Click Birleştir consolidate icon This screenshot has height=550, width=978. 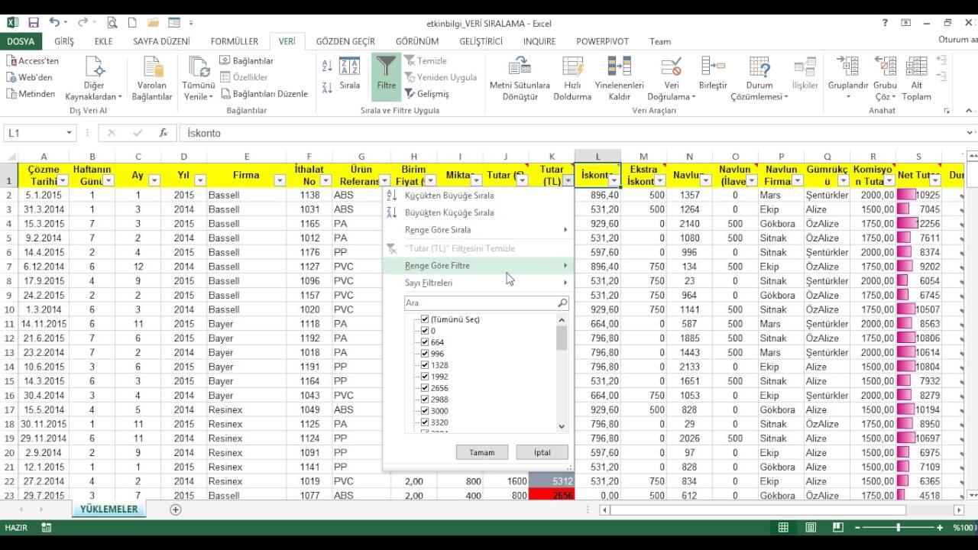(713, 66)
